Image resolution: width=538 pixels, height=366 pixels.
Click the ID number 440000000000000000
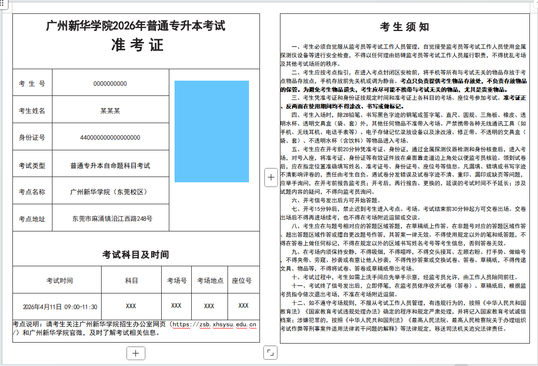110,138
